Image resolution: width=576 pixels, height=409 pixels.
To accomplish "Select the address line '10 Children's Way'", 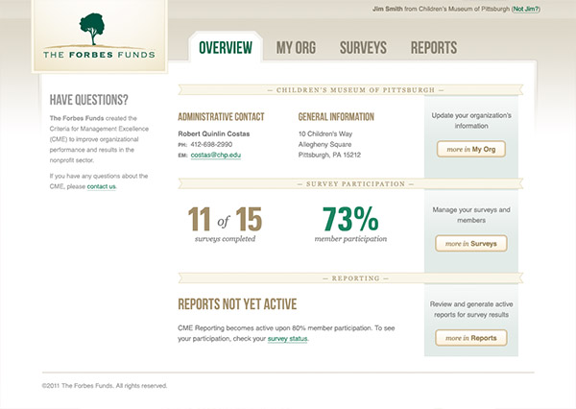I will tap(325, 133).
